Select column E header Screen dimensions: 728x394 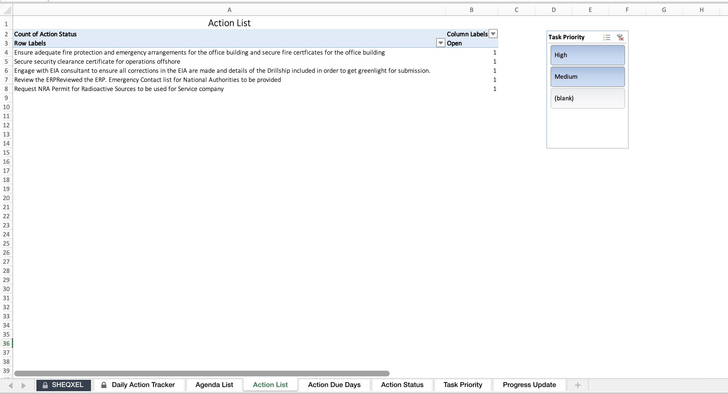point(590,10)
